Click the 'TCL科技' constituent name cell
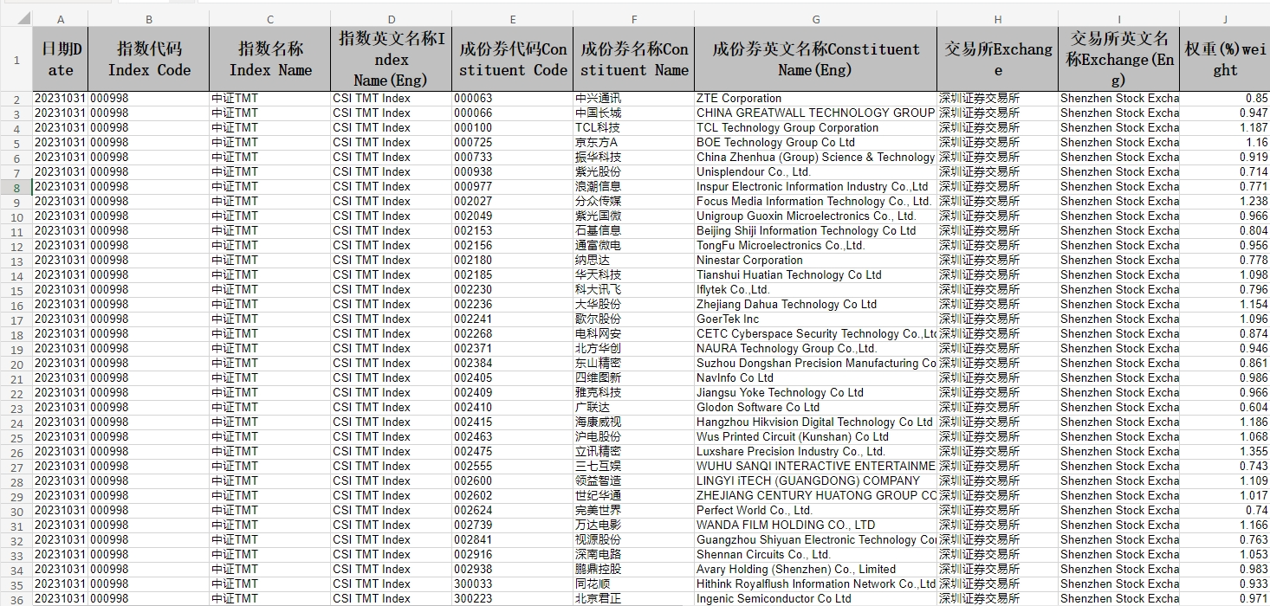Viewport: 1270px width, 606px height. 634,128
